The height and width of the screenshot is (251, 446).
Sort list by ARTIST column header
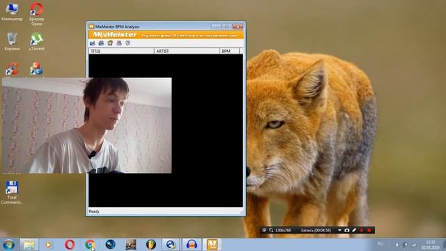point(187,51)
